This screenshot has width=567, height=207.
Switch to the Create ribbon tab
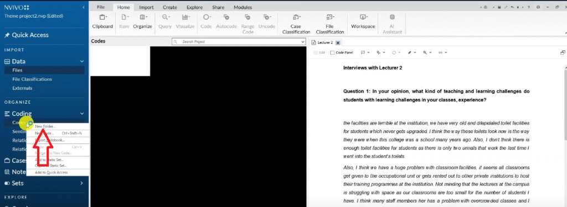[169, 7]
